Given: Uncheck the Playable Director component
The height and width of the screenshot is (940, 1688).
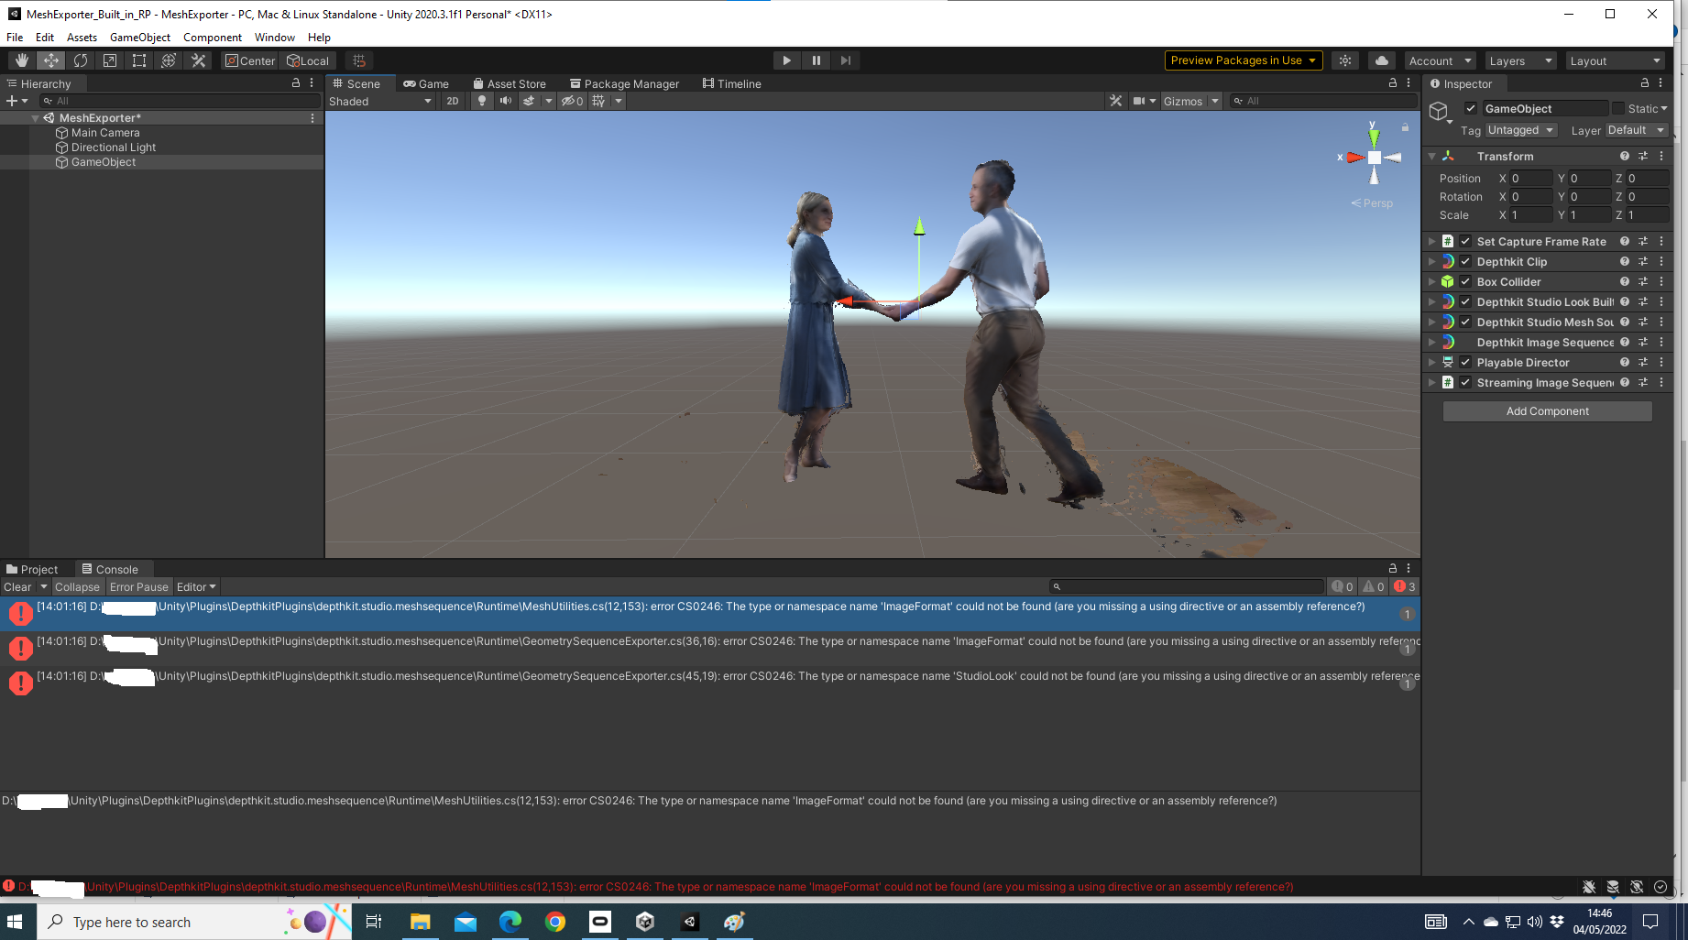Looking at the screenshot, I should coord(1465,363).
